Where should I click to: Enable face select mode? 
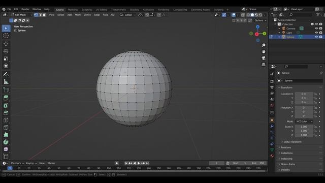tap(44, 15)
